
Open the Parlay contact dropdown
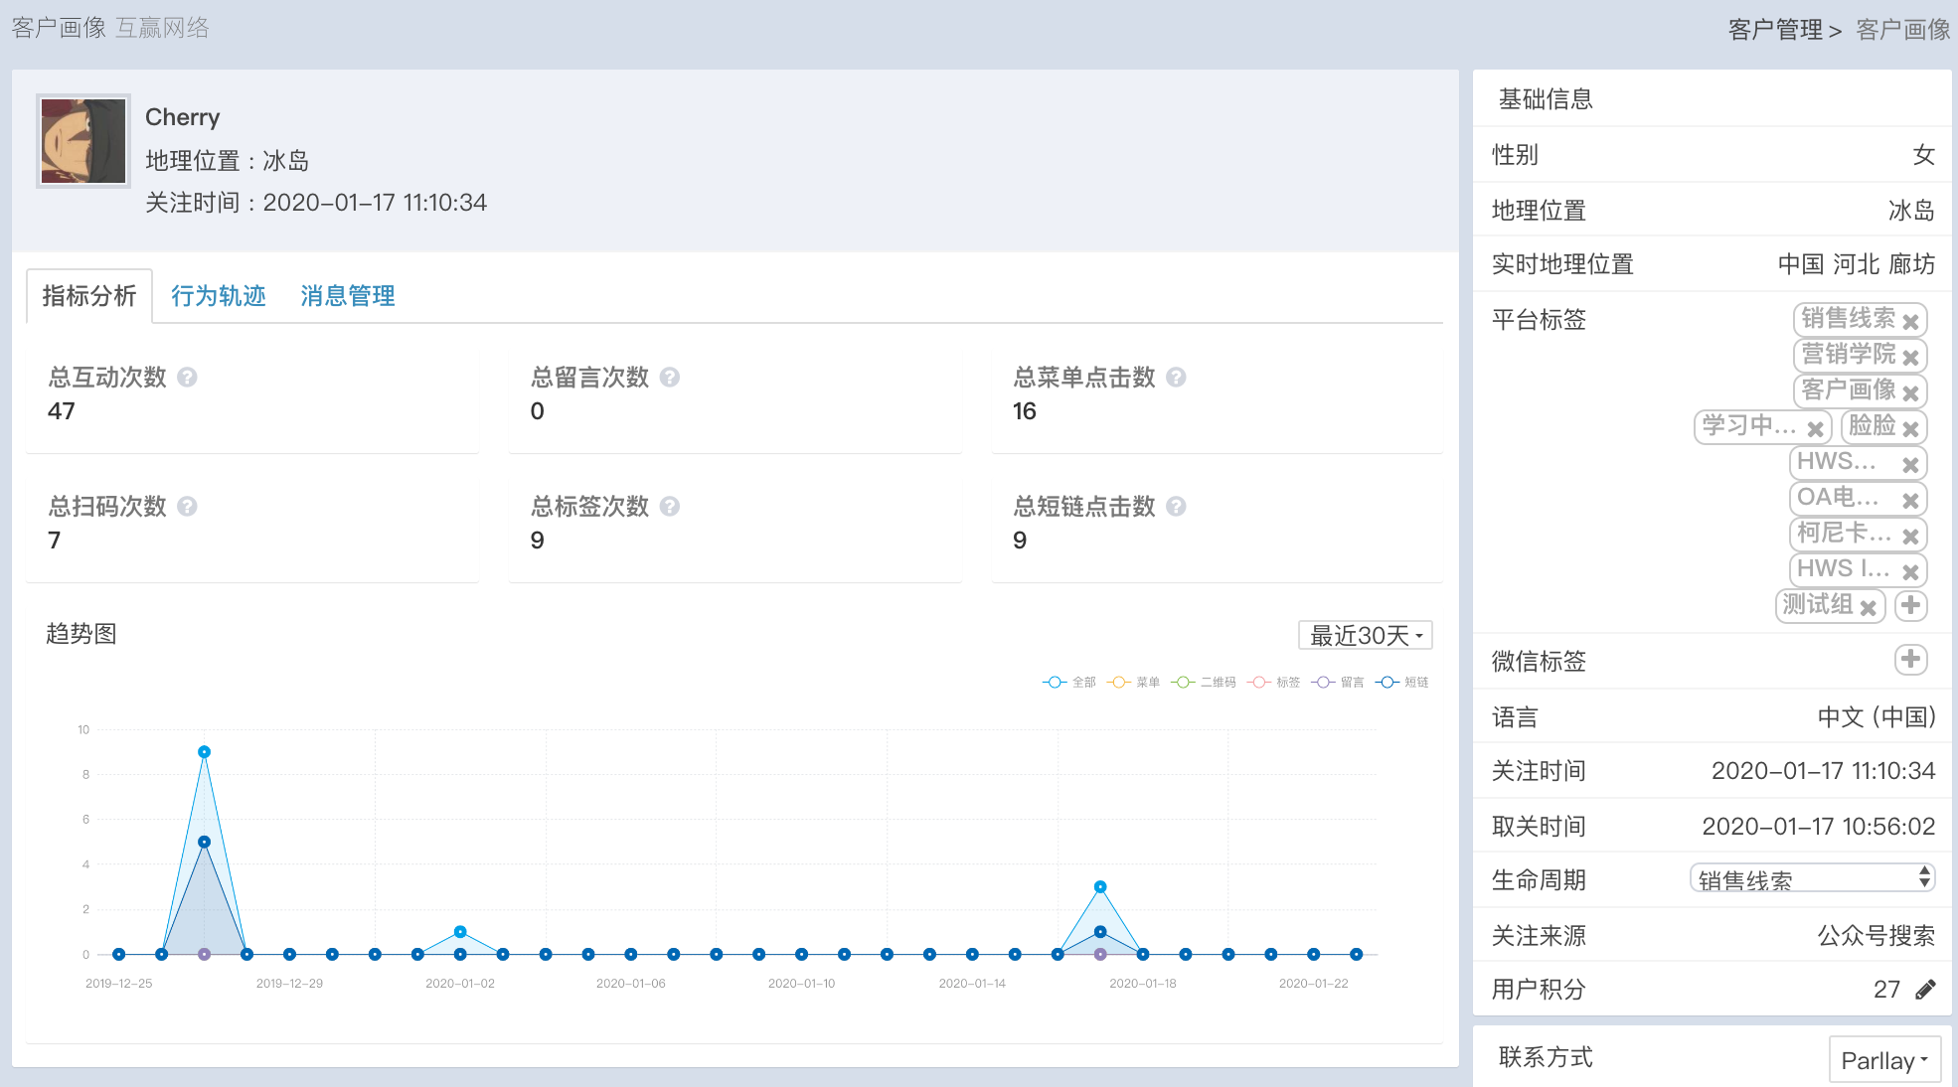click(x=1884, y=1060)
